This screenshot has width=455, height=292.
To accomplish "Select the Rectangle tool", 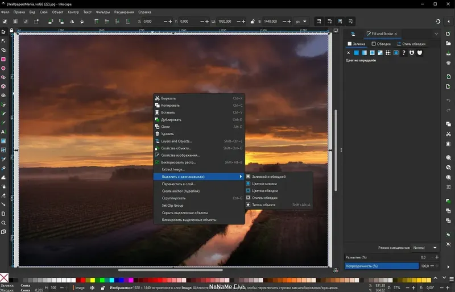I will pyautogui.click(x=3, y=59).
